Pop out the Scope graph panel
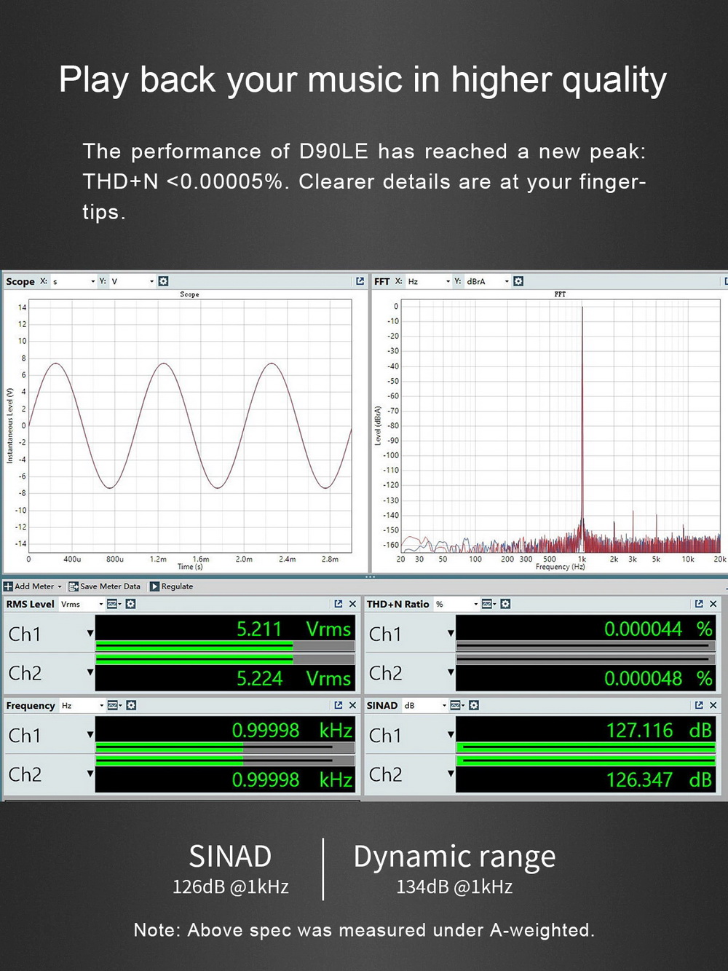The image size is (728, 971). coord(360,281)
